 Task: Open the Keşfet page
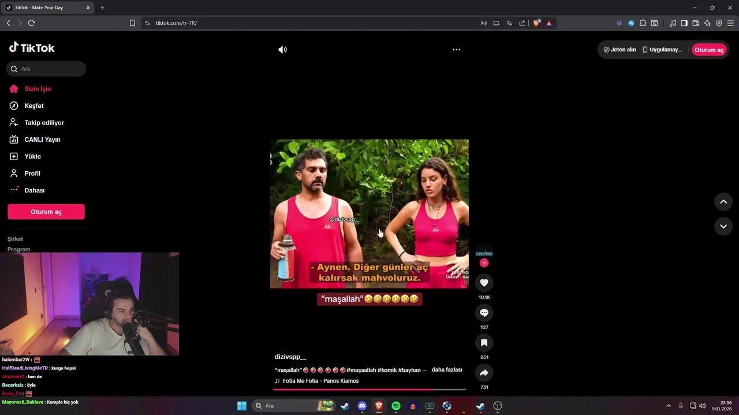pos(34,105)
